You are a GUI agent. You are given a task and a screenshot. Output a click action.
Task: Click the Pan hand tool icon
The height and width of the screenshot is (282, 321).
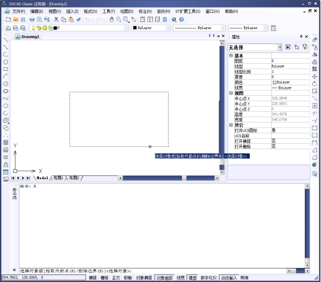[x=112, y=20]
